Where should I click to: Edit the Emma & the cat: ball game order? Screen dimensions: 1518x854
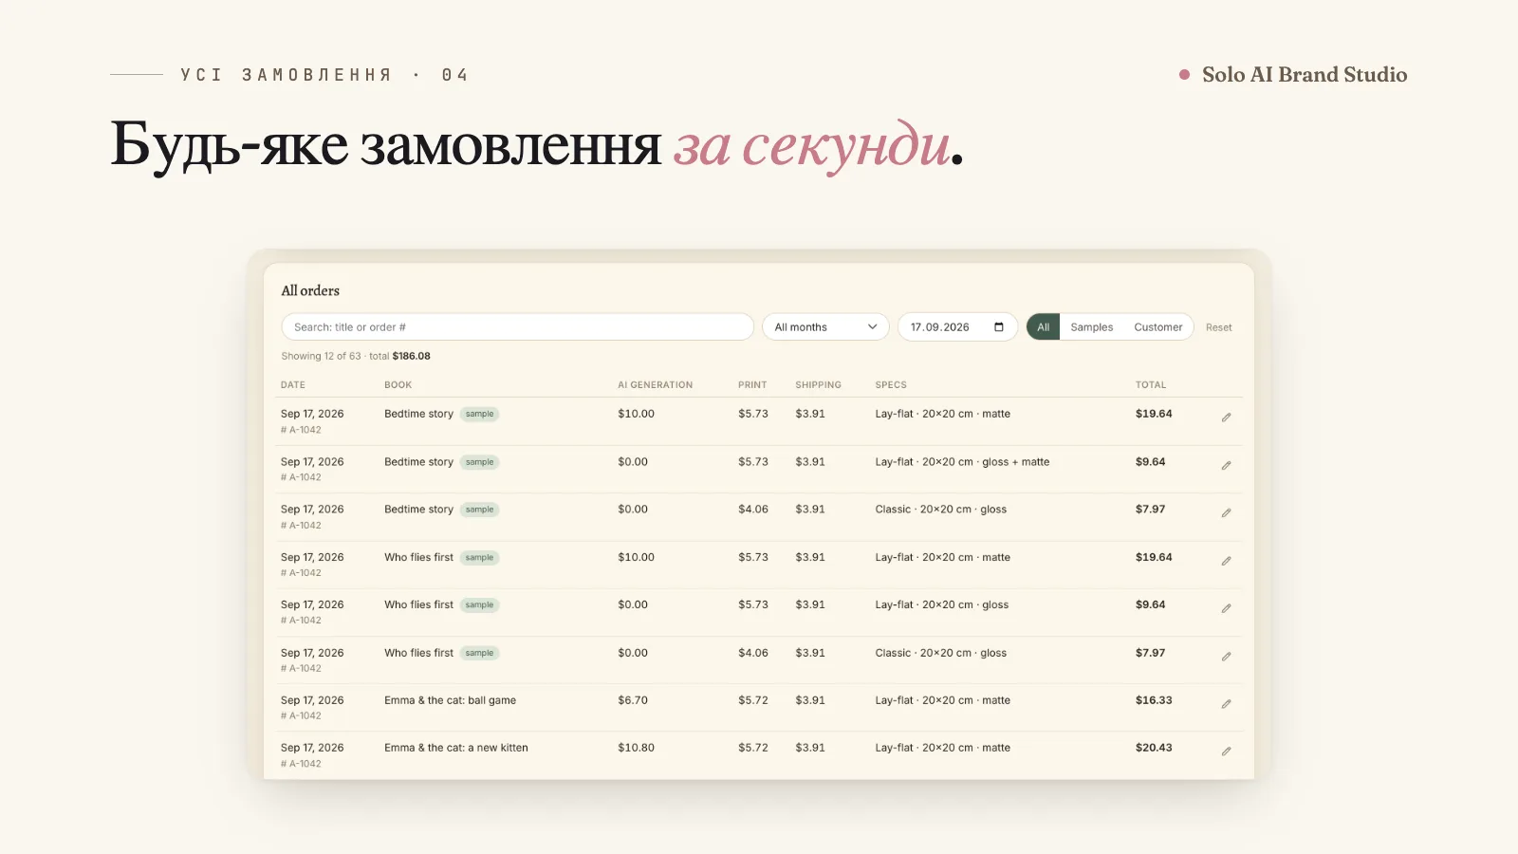1226,704
